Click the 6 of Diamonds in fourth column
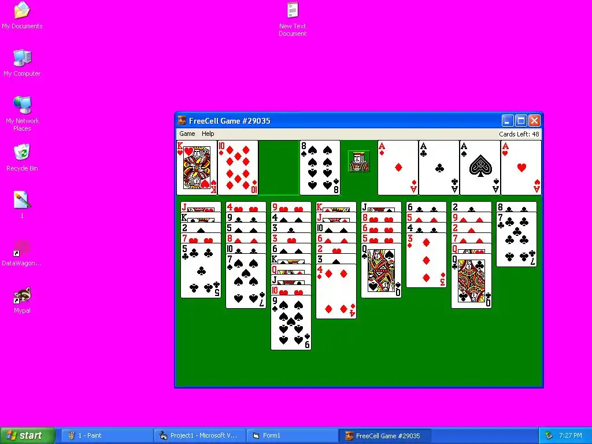The image size is (592, 444). point(336,238)
